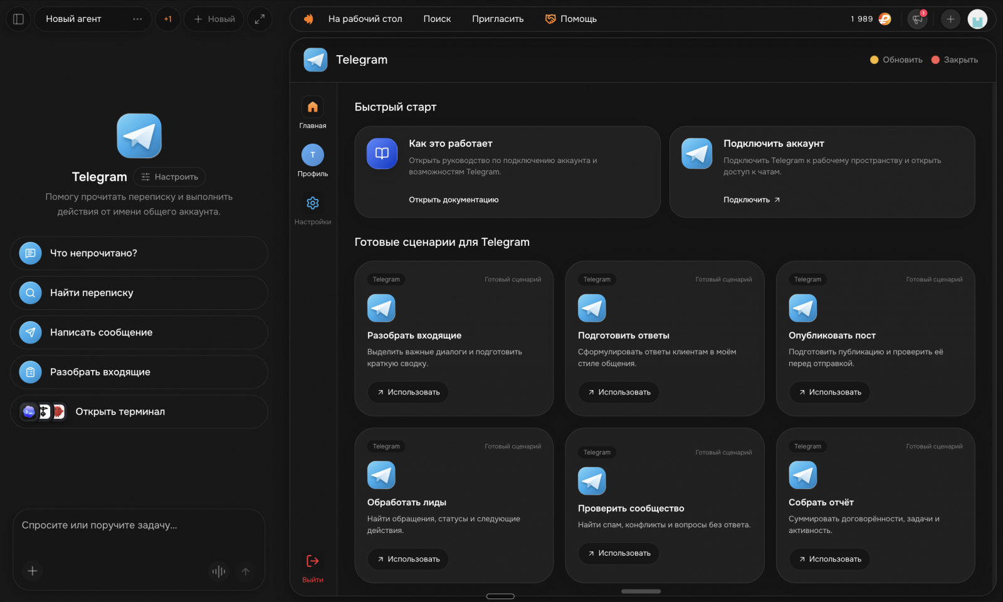Click Telegram icon in Подготовить ответы card
1003x602 pixels.
click(x=592, y=308)
